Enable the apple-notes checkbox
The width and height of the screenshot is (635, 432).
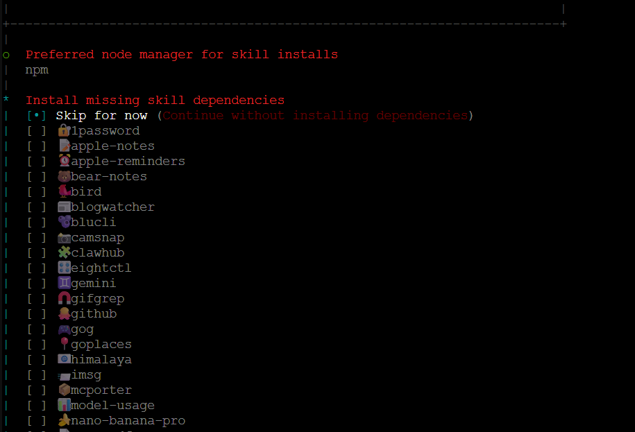pos(37,146)
